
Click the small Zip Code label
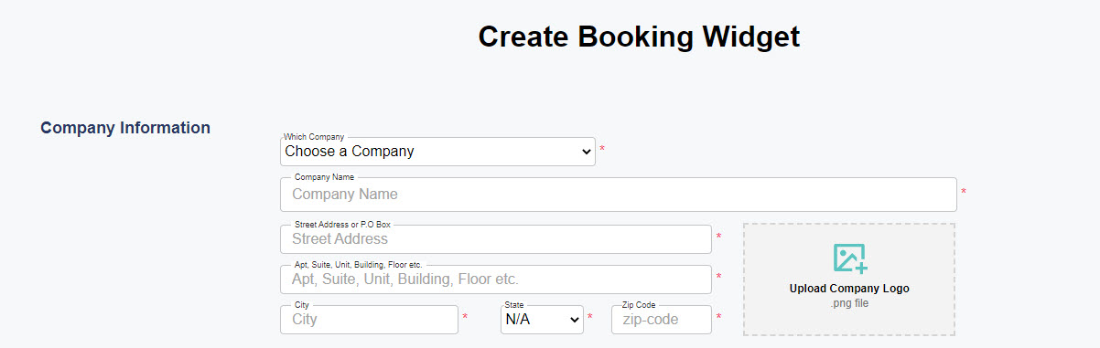(x=638, y=305)
